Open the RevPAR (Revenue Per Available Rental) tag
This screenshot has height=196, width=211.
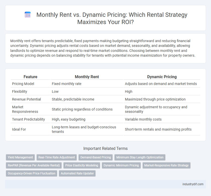point(34,165)
